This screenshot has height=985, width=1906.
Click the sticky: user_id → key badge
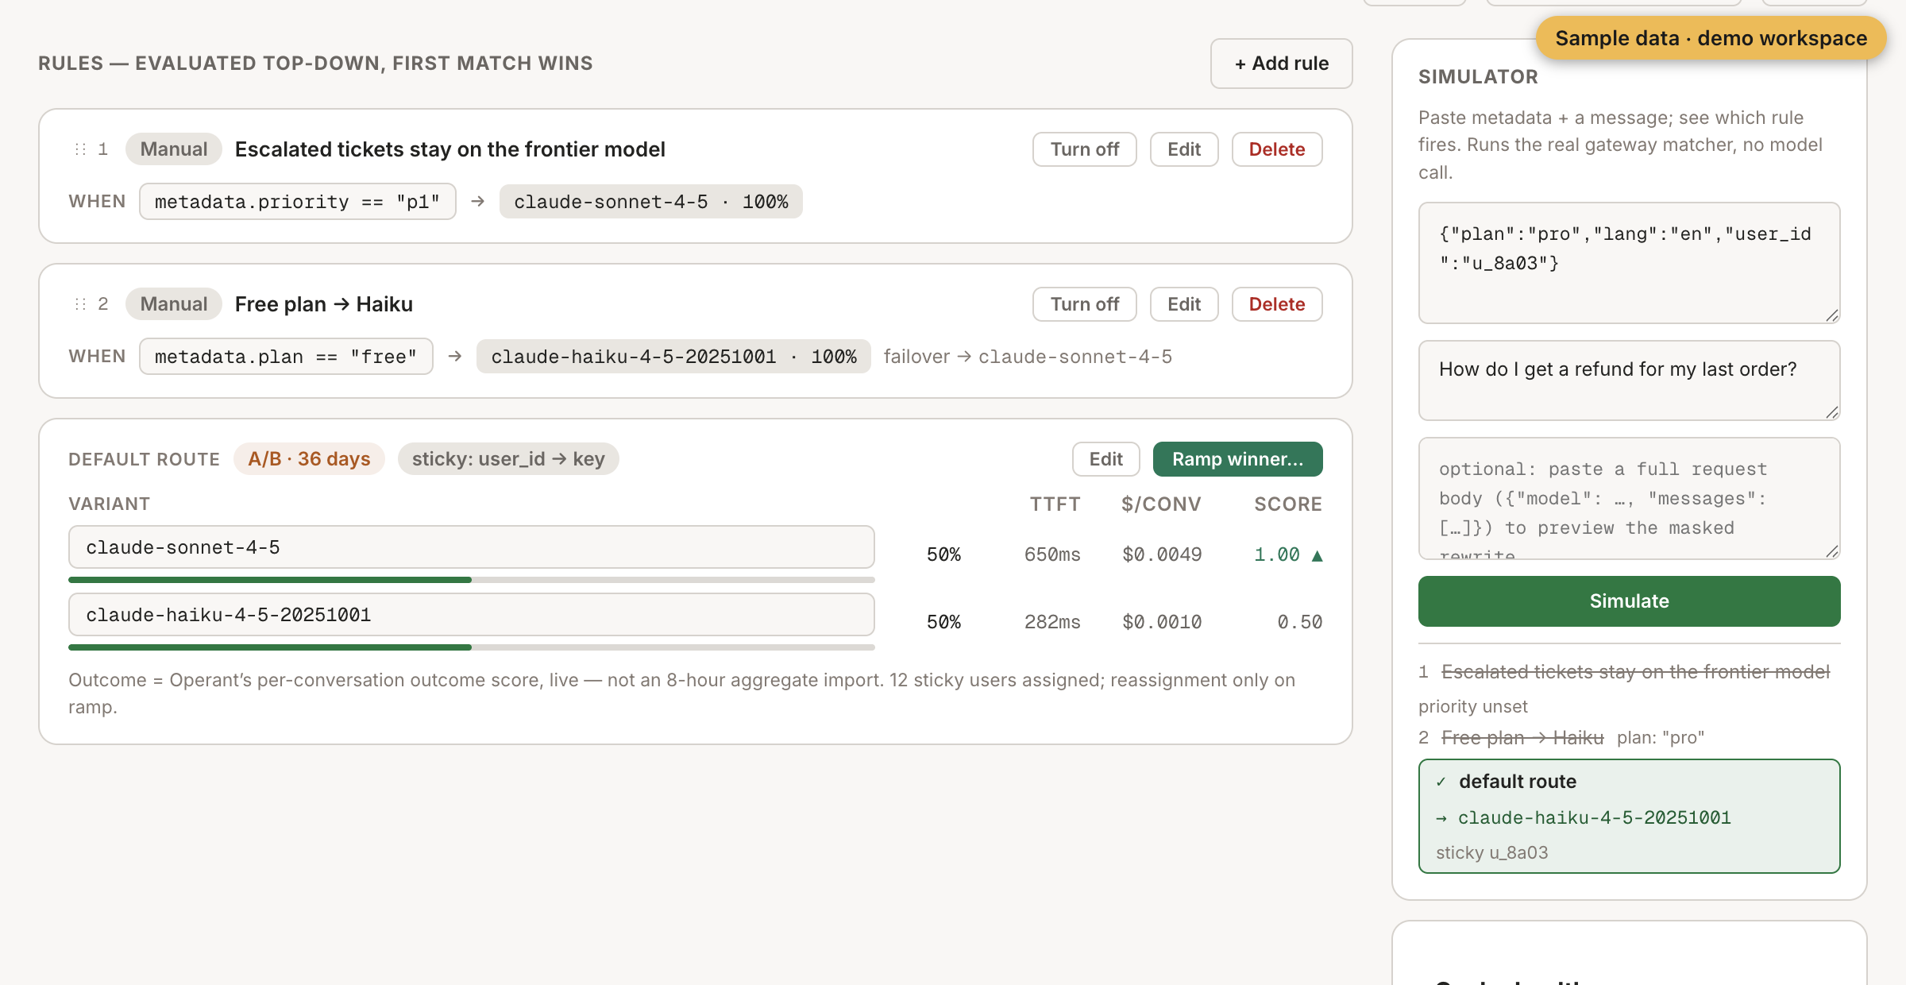(508, 459)
